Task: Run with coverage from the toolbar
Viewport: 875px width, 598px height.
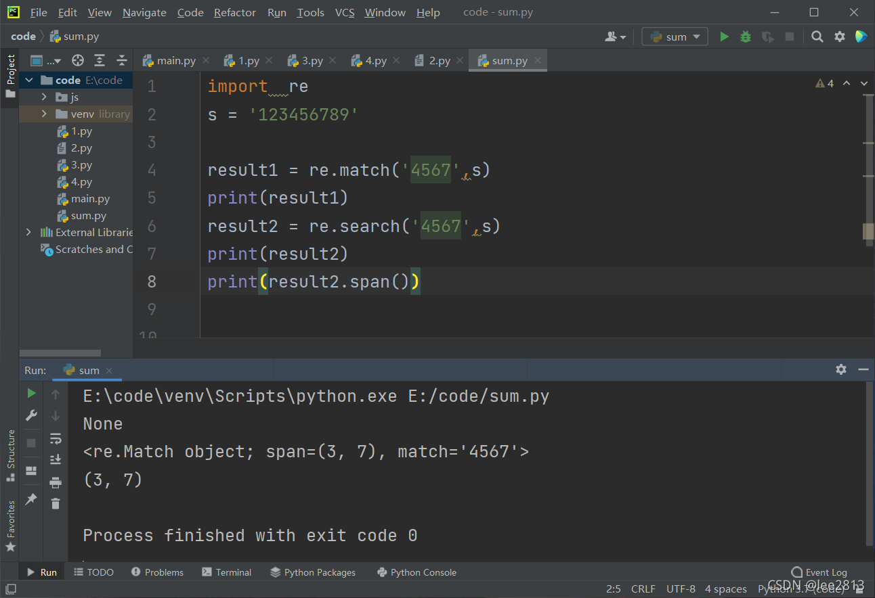Action: point(767,37)
